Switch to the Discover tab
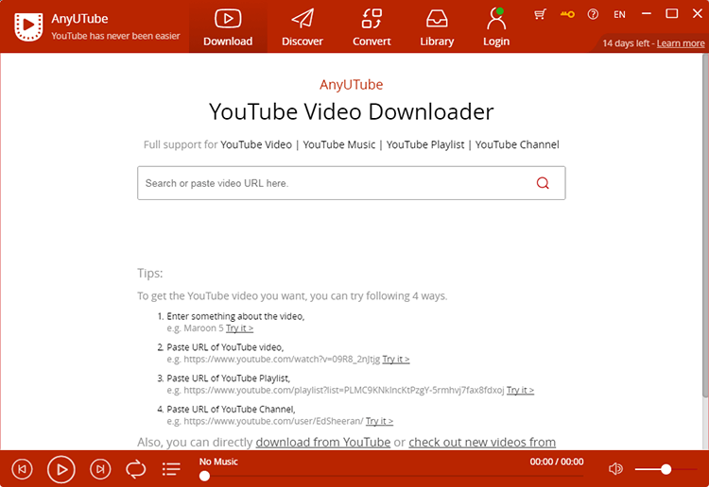 point(303,28)
